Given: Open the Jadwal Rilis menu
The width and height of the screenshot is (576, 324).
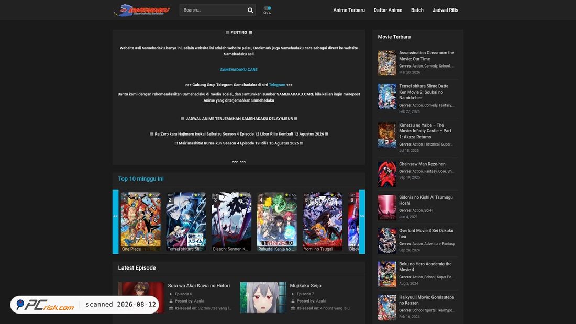Looking at the screenshot, I should click(445, 10).
